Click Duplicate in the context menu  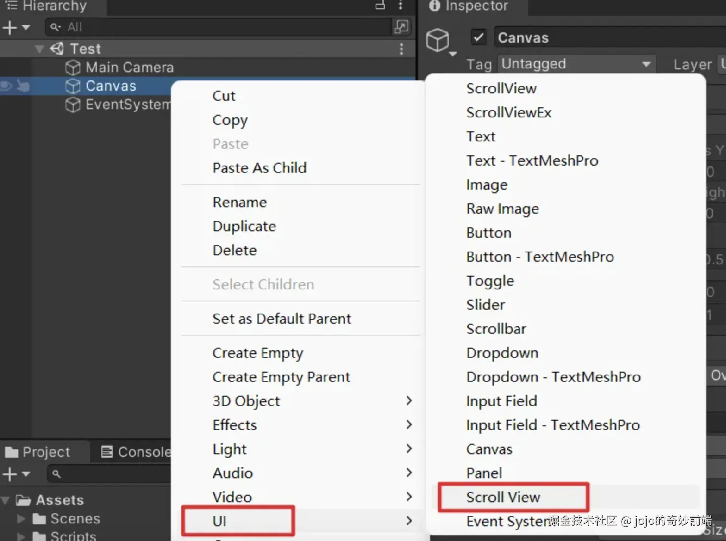click(244, 226)
